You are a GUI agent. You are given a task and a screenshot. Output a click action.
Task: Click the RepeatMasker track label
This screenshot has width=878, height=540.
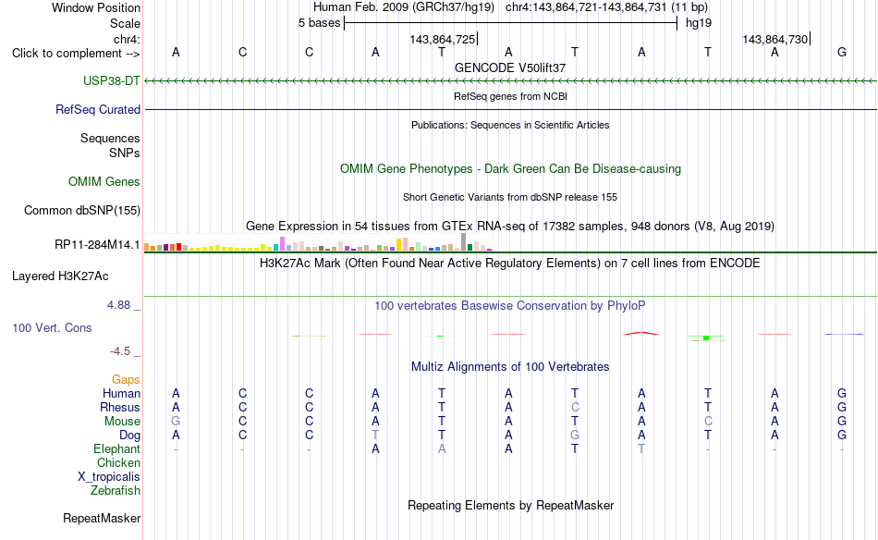point(102,518)
